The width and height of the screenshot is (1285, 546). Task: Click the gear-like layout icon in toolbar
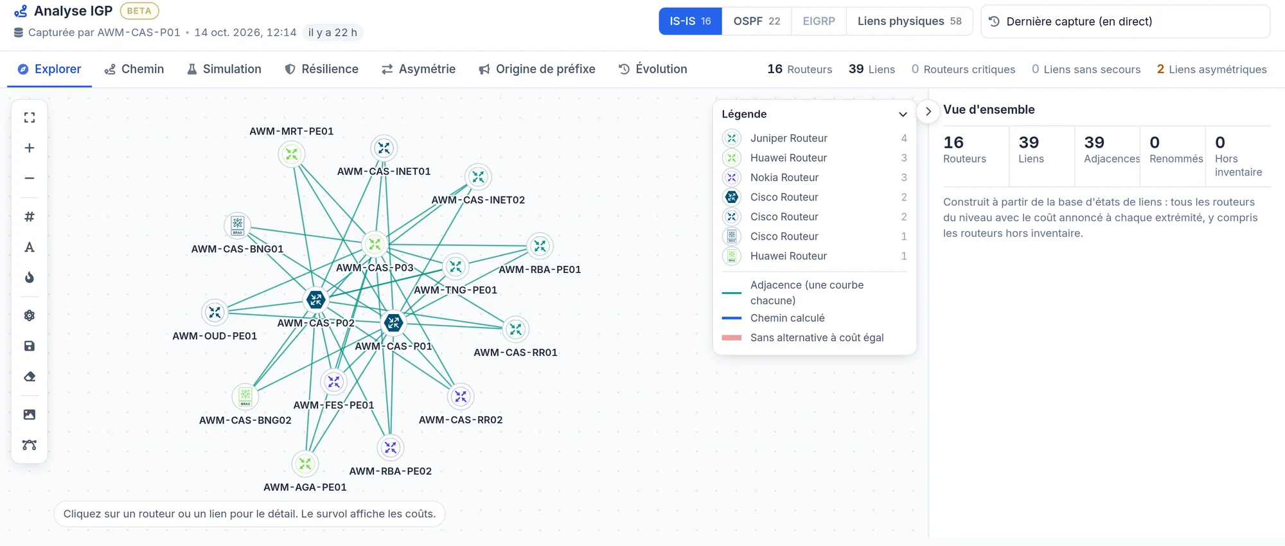pyautogui.click(x=30, y=315)
